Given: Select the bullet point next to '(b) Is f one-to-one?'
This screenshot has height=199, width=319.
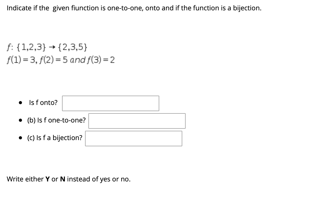Looking at the screenshot, I should click(21, 120).
